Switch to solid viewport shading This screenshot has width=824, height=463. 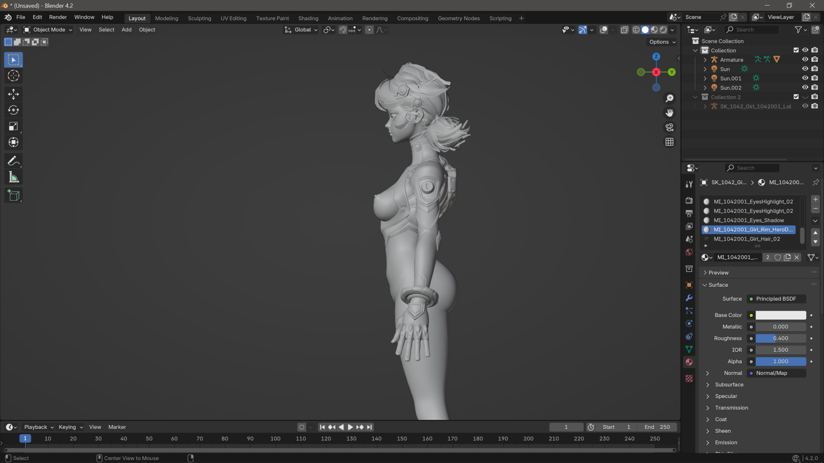tap(645, 30)
